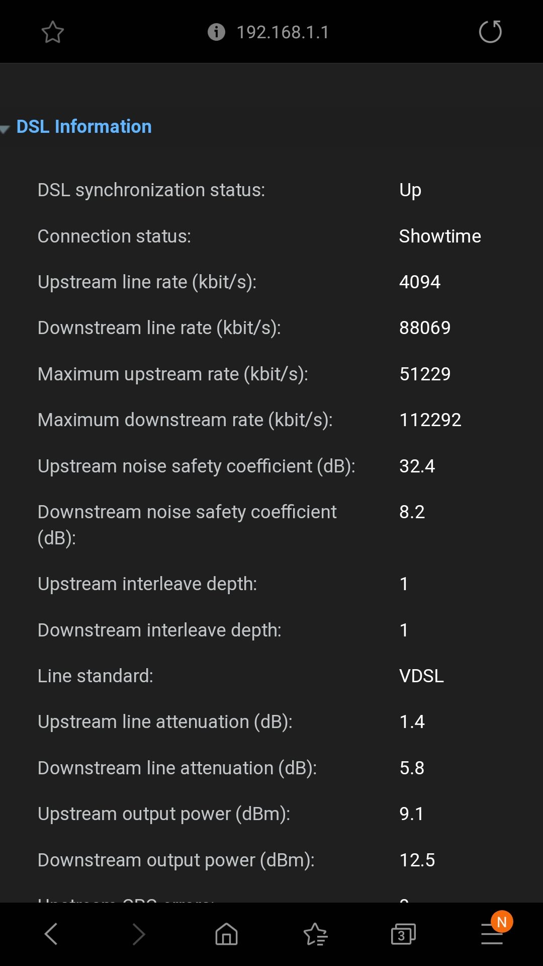Tap the upstream line rate value 4094
Viewport: 543px width, 966px height.
click(420, 282)
